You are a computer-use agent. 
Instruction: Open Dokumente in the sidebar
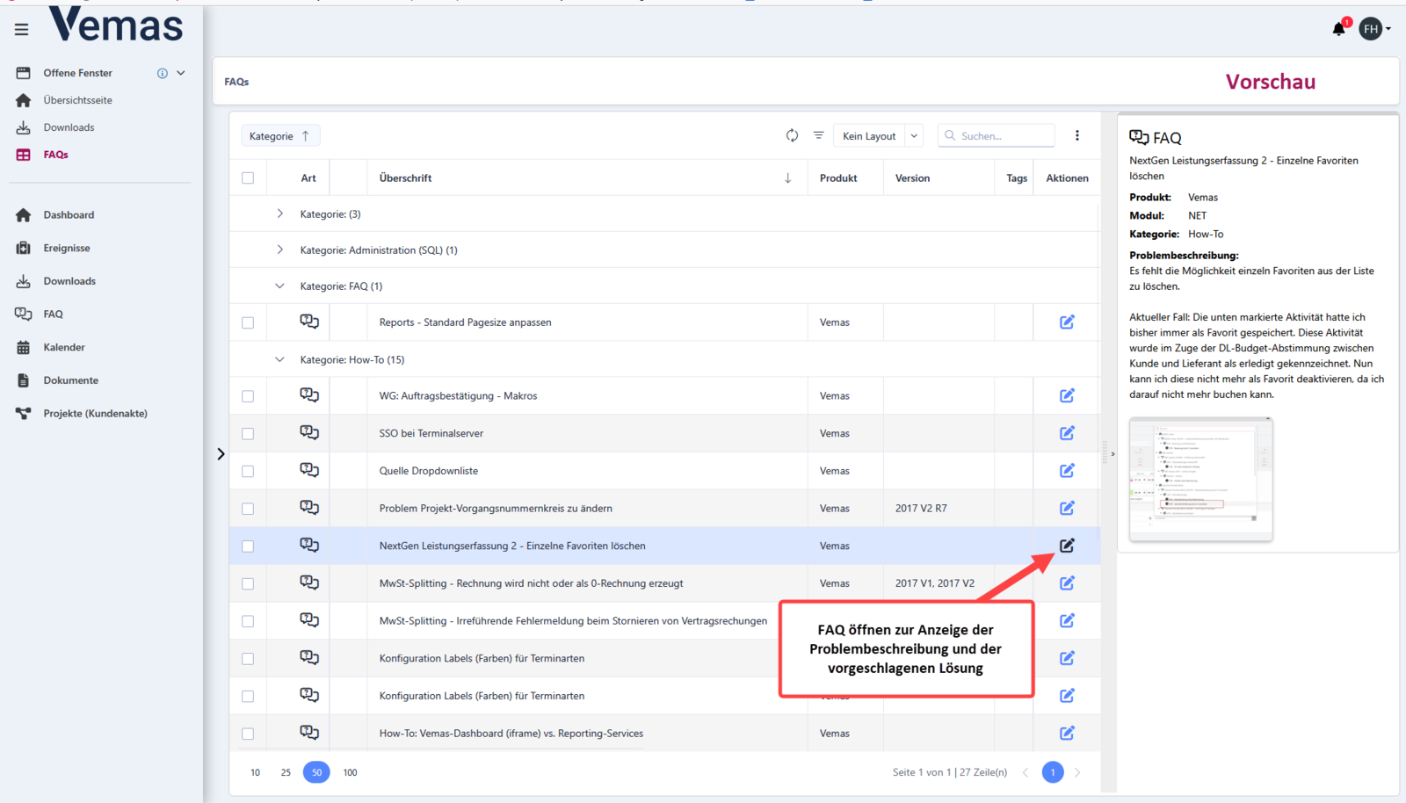pyautogui.click(x=70, y=380)
